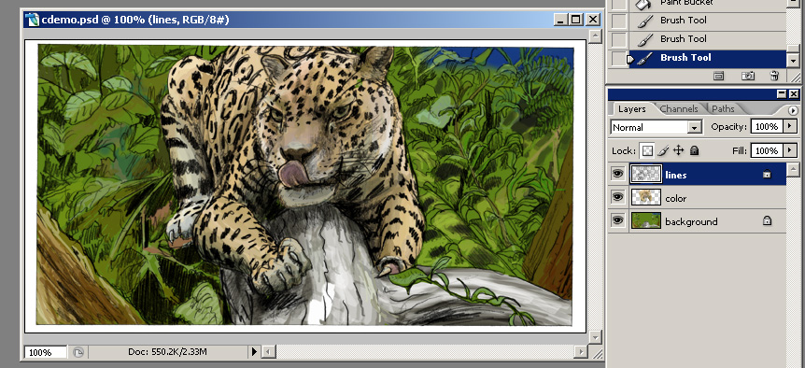
Task: Create new snapshot with camera icon
Action: 748,76
